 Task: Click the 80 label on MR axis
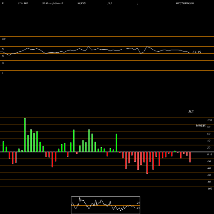(x=209, y=127)
